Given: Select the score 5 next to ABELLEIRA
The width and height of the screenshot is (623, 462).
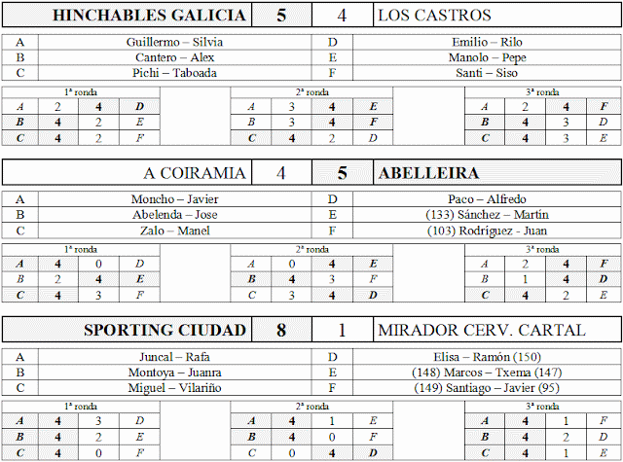Looking at the screenshot, I should point(342,173).
